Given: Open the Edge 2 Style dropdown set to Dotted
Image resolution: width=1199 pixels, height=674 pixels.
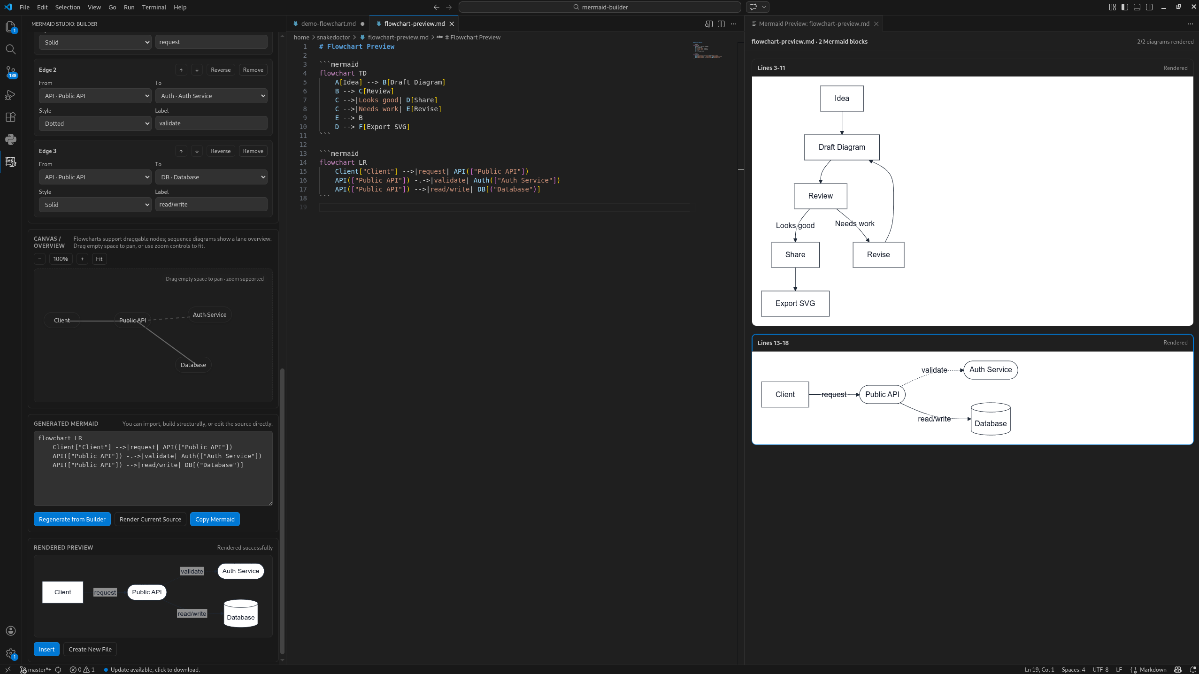Looking at the screenshot, I should point(95,123).
